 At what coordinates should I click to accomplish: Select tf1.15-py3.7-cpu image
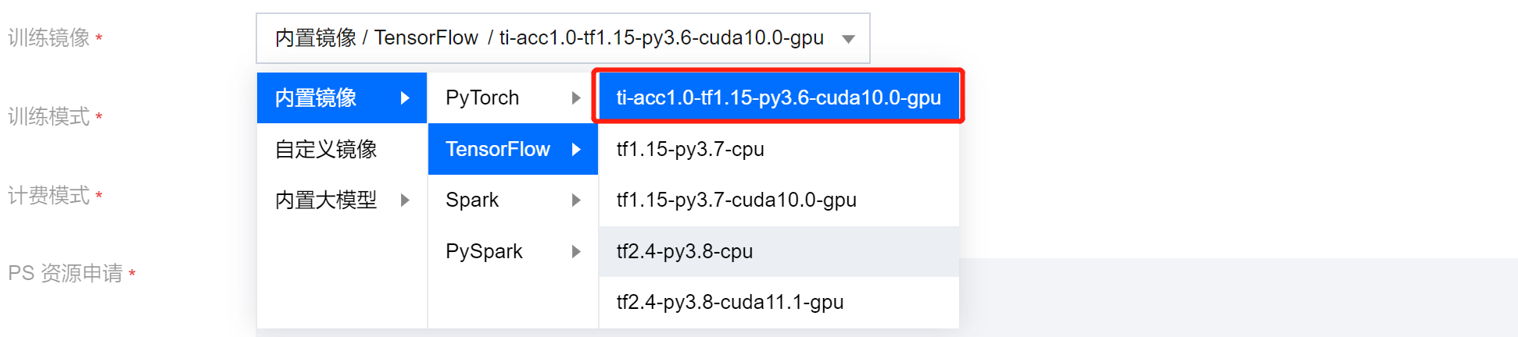pos(690,149)
